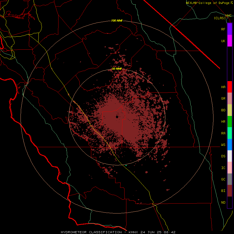Click the HR legend label
This screenshot has height=234, width=234.
(x=223, y=122)
